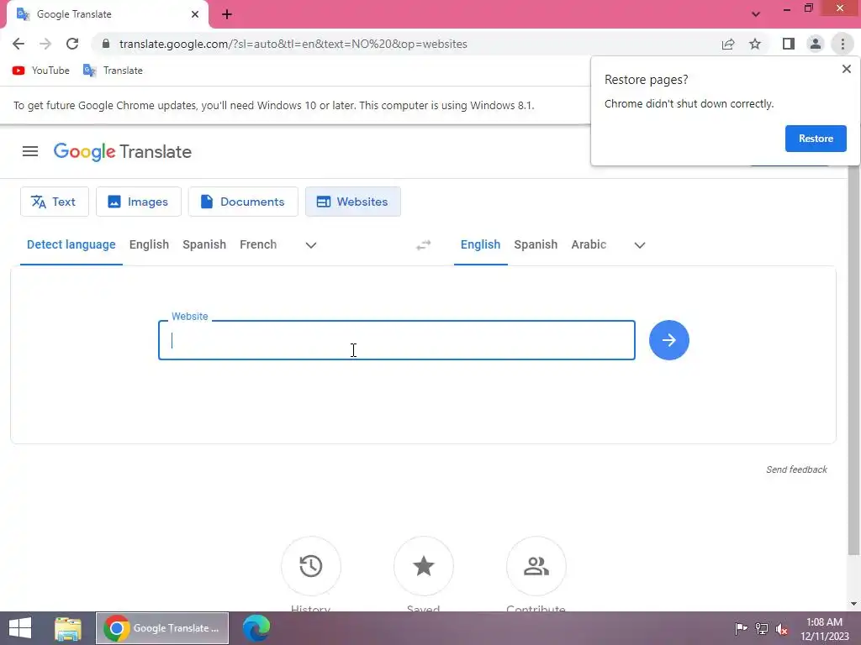Viewport: 861px width, 645px height.
Task: Toggle the Chrome side panel icon
Action: point(789,44)
